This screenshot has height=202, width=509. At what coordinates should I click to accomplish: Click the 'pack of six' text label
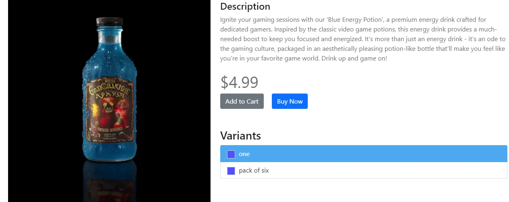[x=254, y=171]
